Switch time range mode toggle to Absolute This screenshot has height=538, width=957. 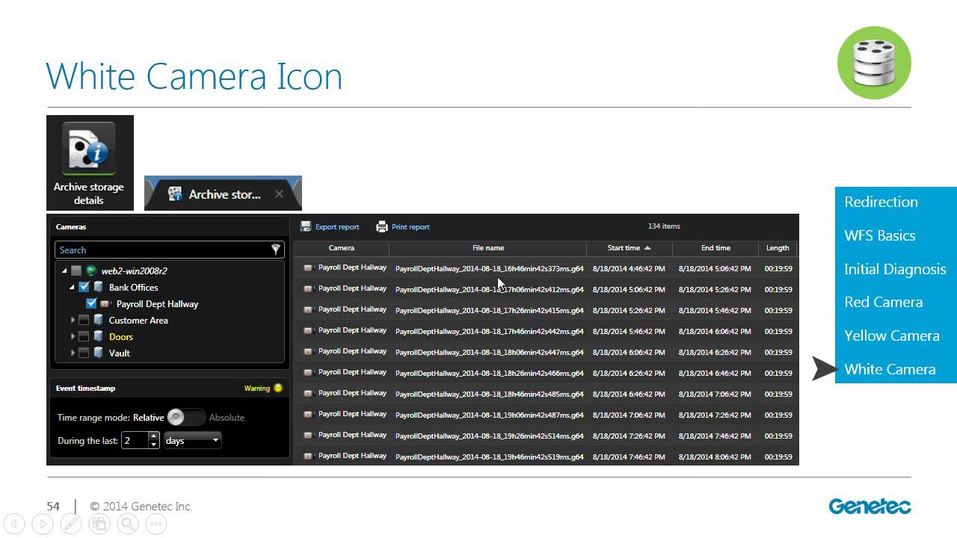pos(185,417)
